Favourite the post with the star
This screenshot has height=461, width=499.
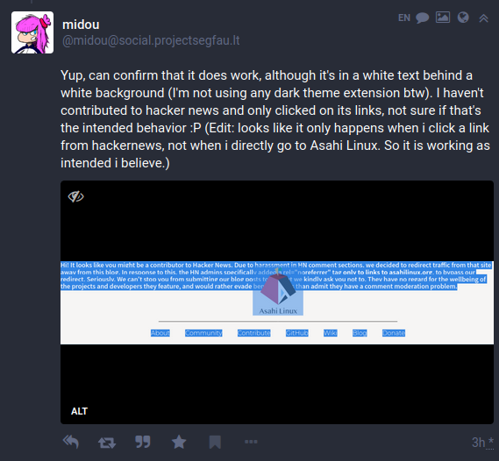(179, 442)
